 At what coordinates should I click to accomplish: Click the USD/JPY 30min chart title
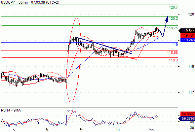click(x=30, y=2)
